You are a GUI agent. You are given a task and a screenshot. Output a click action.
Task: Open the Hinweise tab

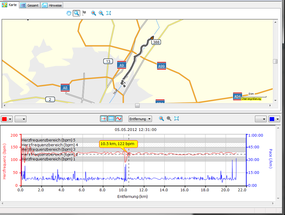point(52,5)
